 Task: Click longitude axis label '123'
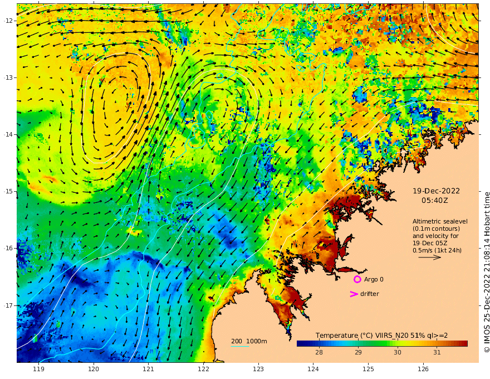pos(258,370)
